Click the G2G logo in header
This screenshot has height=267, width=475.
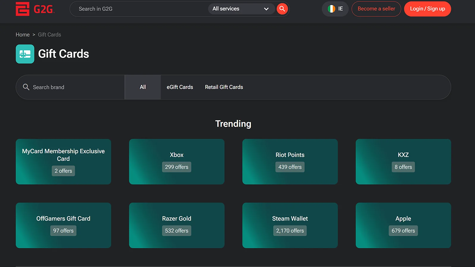click(x=35, y=9)
